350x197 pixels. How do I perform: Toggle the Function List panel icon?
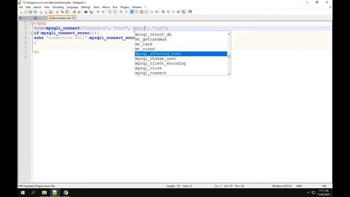[x=147, y=12]
